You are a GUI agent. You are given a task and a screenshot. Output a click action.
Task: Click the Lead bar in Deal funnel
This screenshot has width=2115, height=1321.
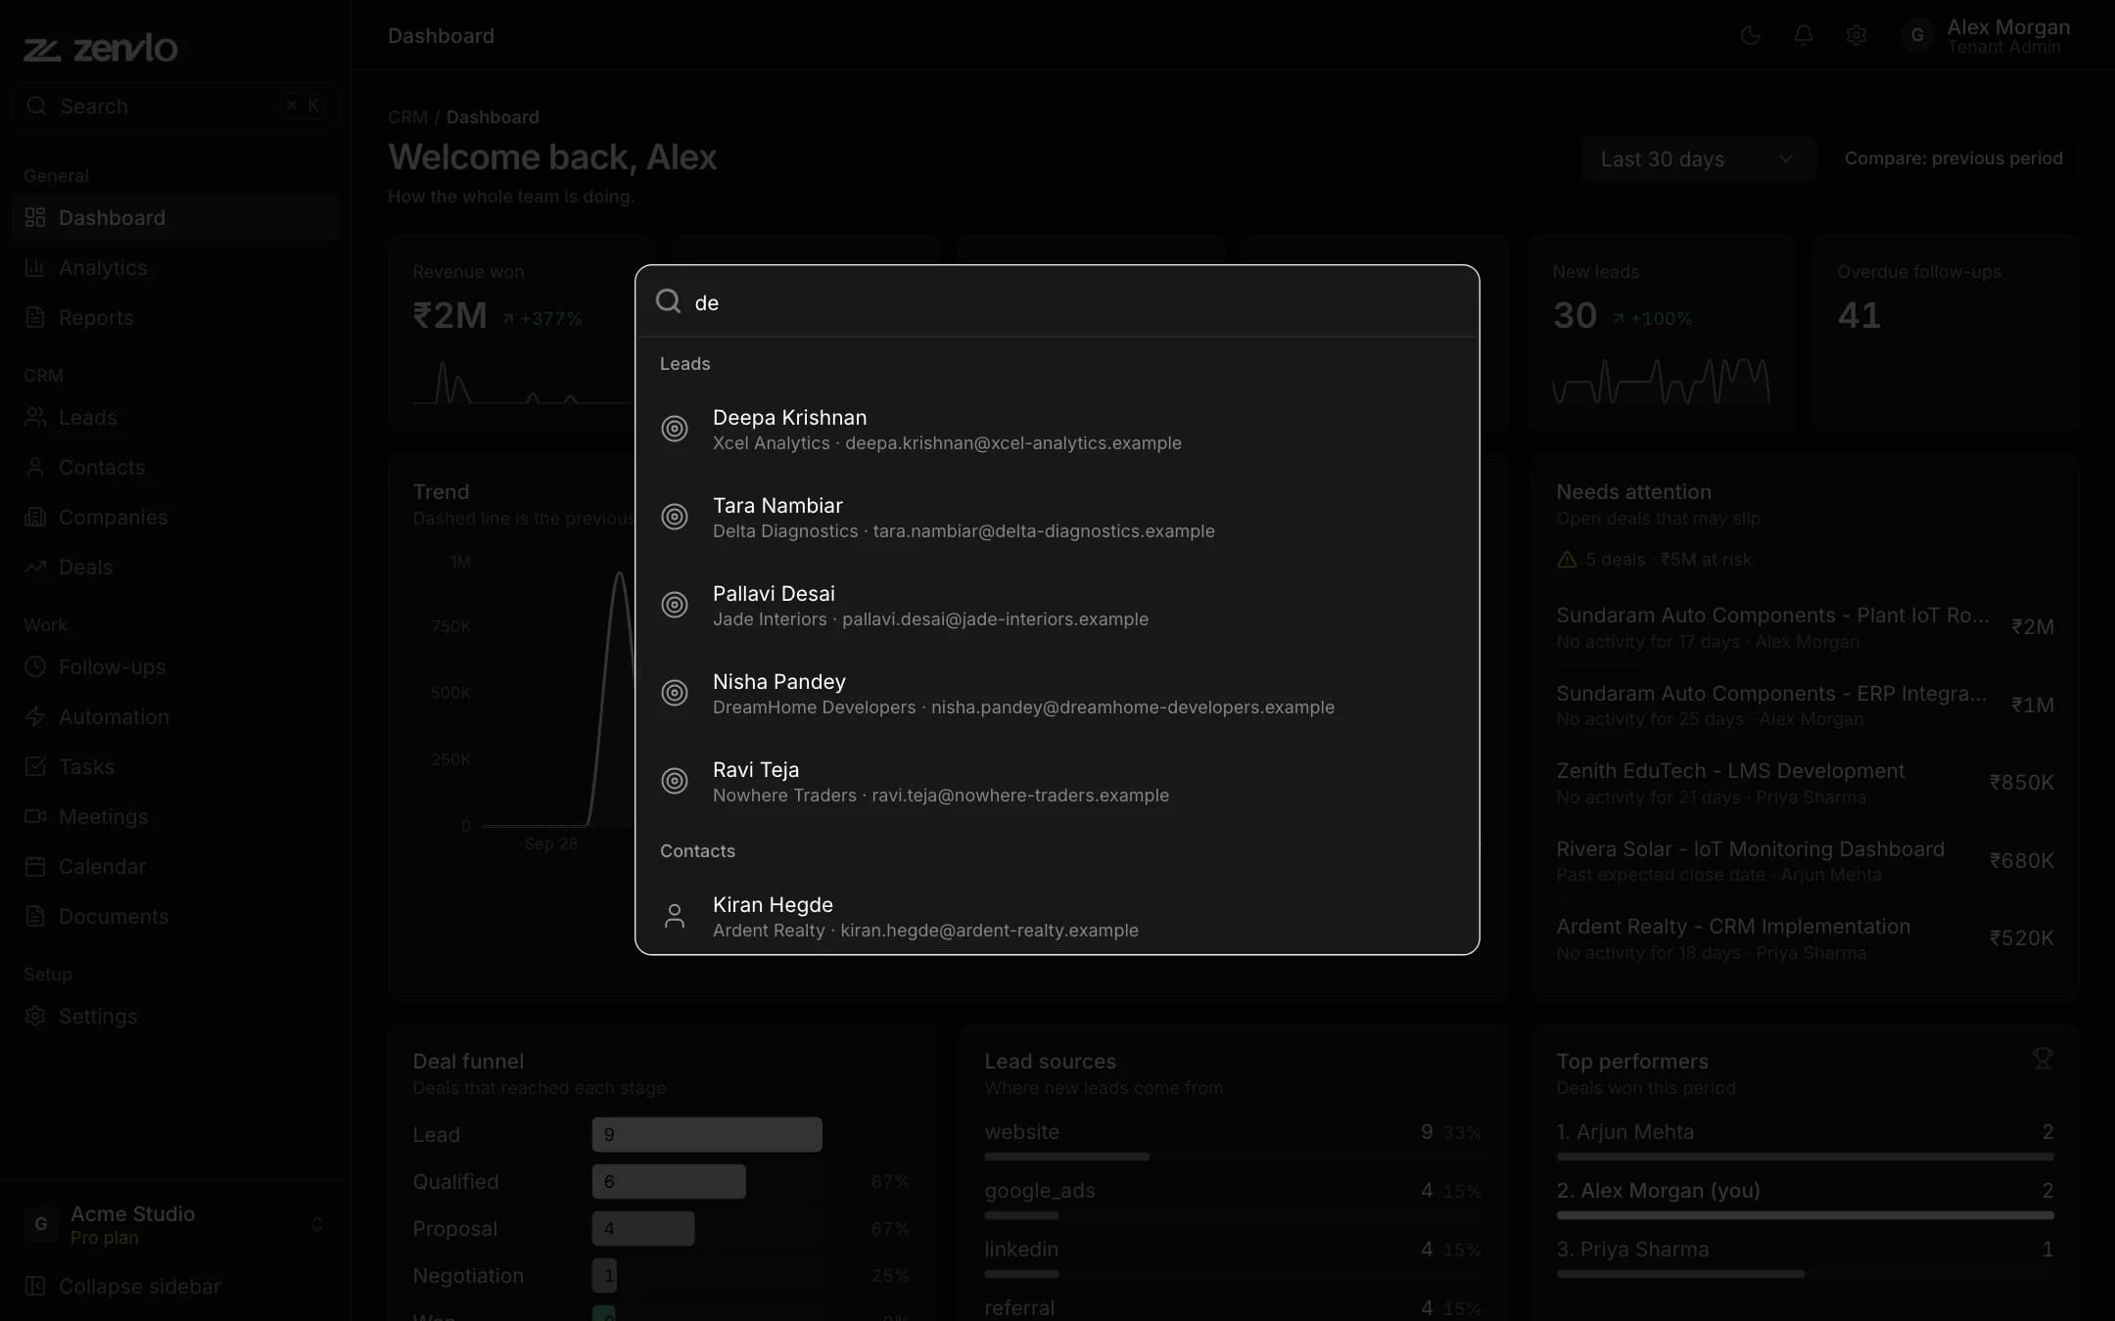707,1134
